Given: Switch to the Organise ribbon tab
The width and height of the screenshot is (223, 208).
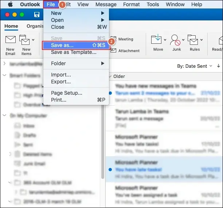Looking at the screenshot, I should [35, 26].
